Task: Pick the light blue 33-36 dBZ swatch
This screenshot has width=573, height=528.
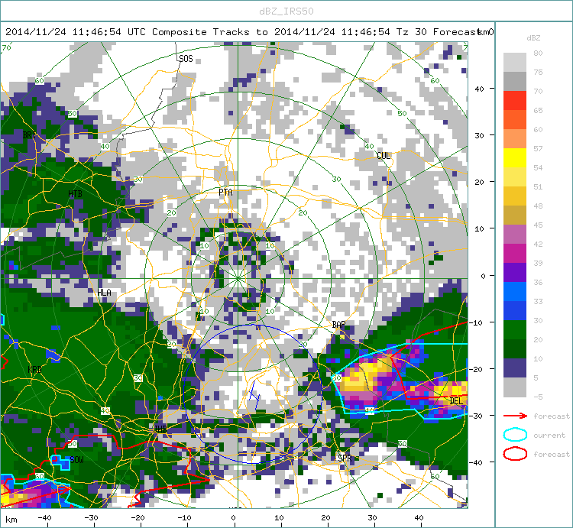Action: 514,291
